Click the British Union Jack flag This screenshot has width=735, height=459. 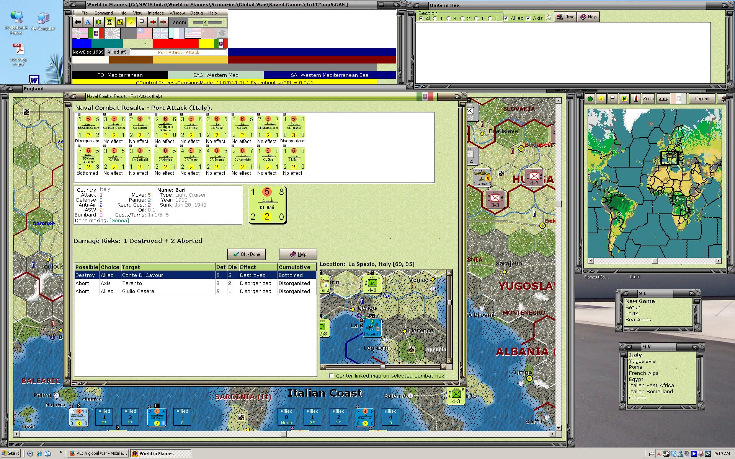pyautogui.click(x=160, y=33)
